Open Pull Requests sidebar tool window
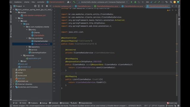Viewport: 190px width, 107px height. point(11,31)
